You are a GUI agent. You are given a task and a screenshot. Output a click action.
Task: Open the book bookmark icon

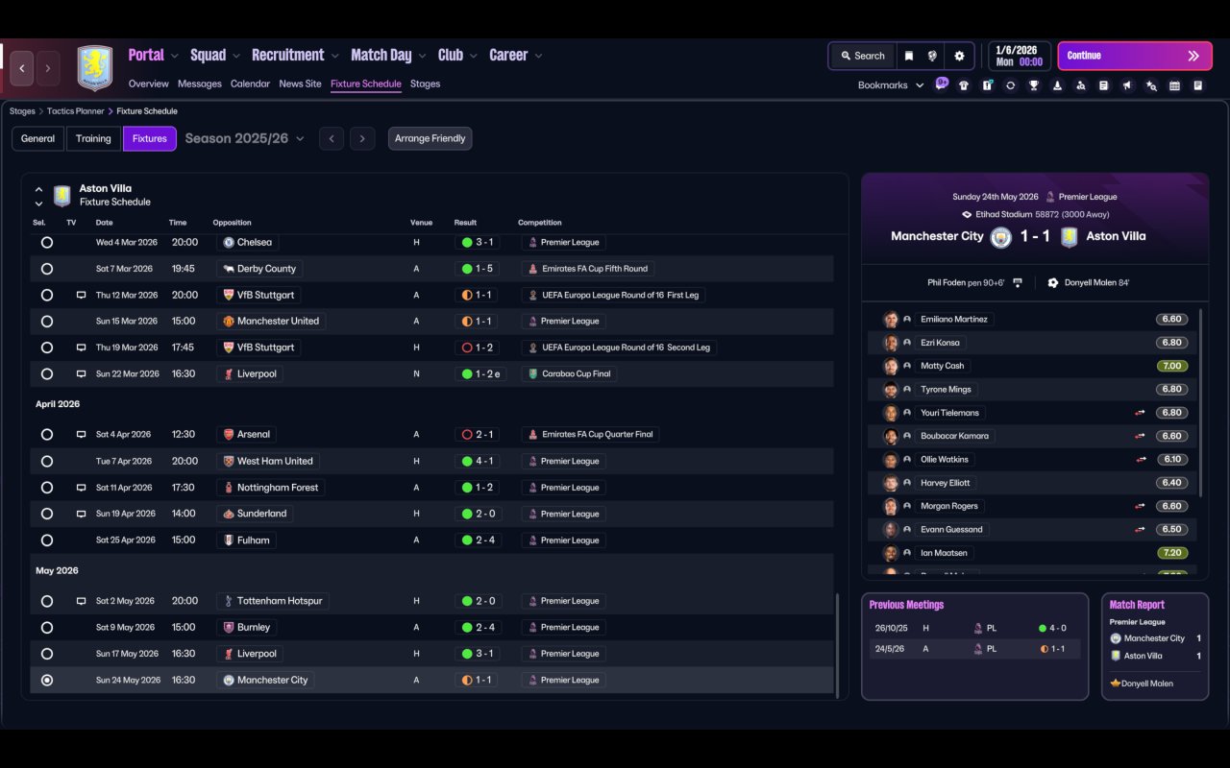click(1197, 85)
